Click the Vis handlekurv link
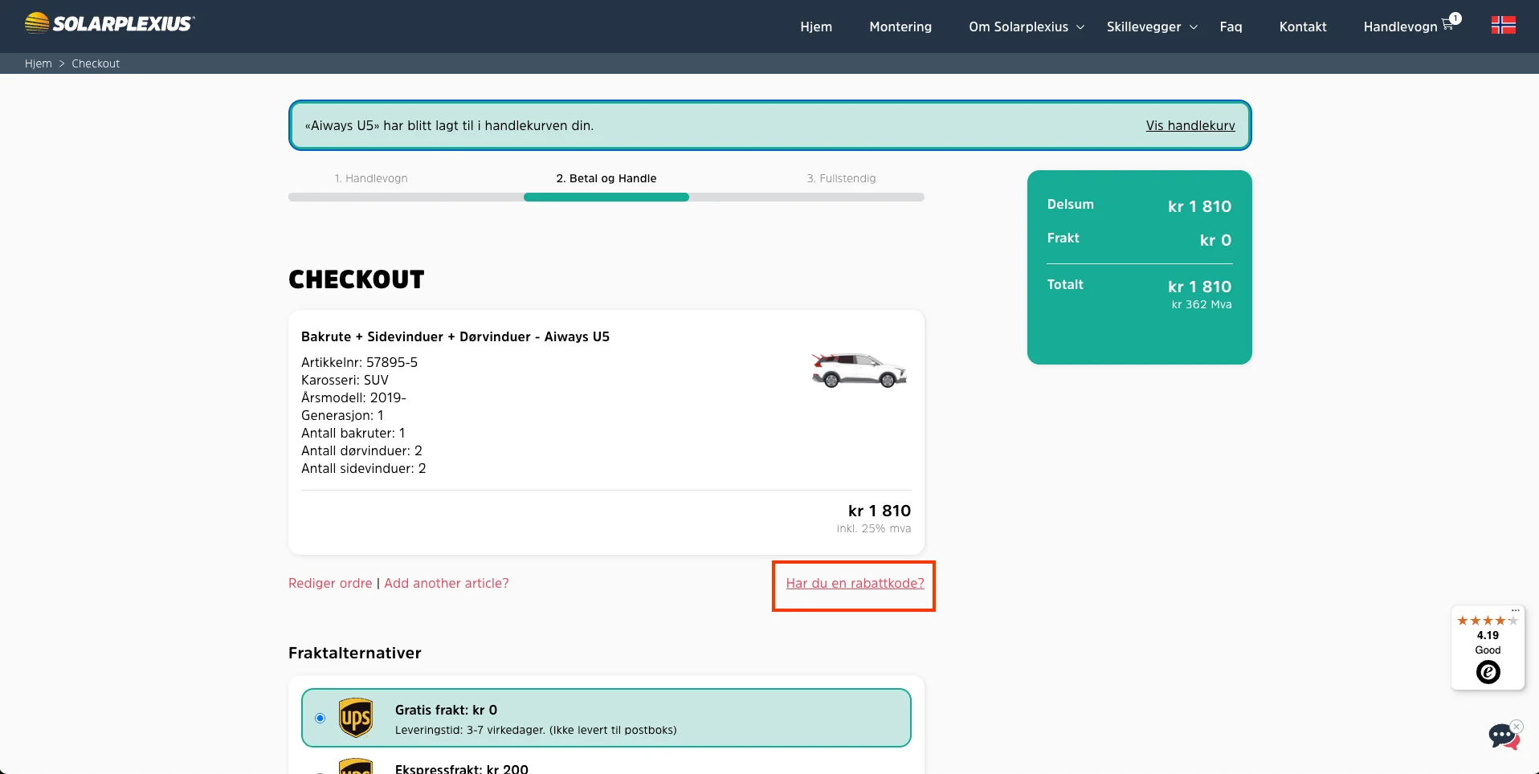1539x774 pixels. 1190,125
